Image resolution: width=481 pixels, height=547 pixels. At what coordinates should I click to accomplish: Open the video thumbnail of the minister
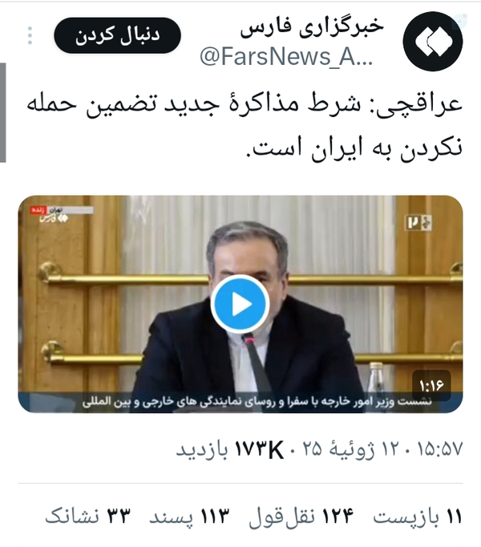click(x=240, y=304)
